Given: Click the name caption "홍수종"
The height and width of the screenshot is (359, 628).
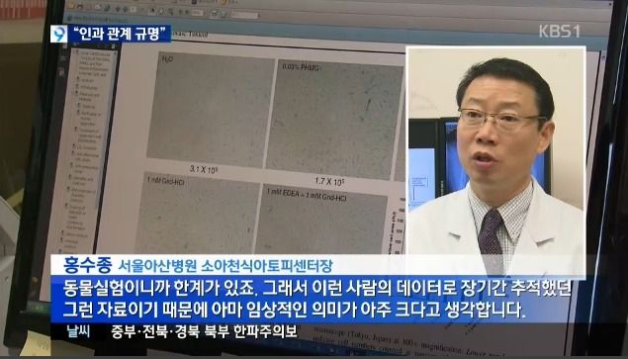Looking at the screenshot, I should pyautogui.click(x=87, y=264).
